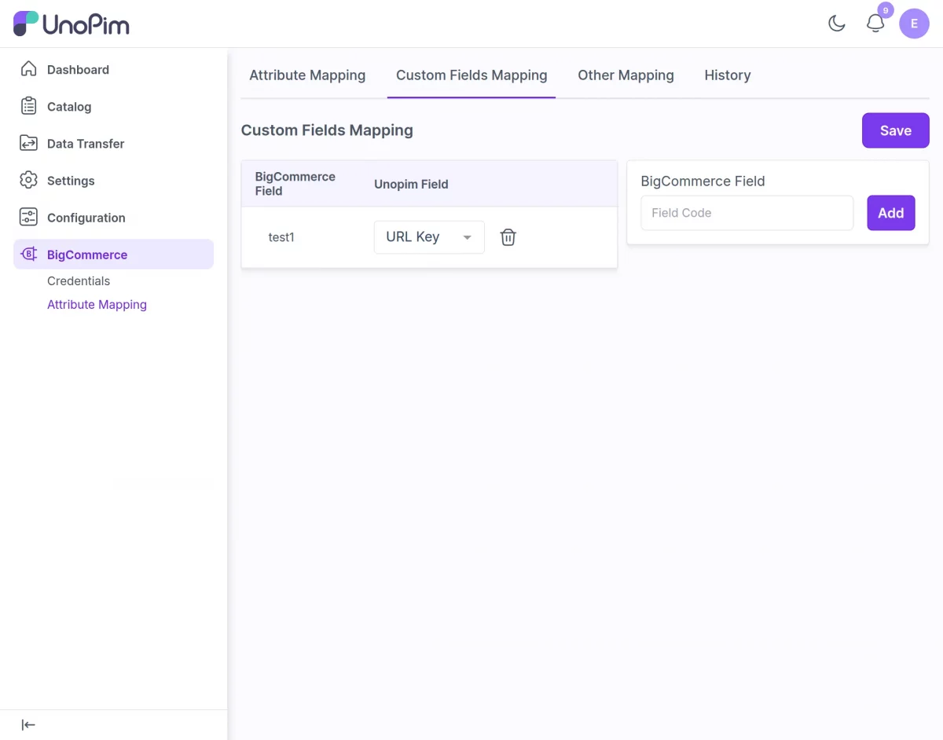Save the custom fields mapping
The height and width of the screenshot is (740, 943).
coord(895,130)
